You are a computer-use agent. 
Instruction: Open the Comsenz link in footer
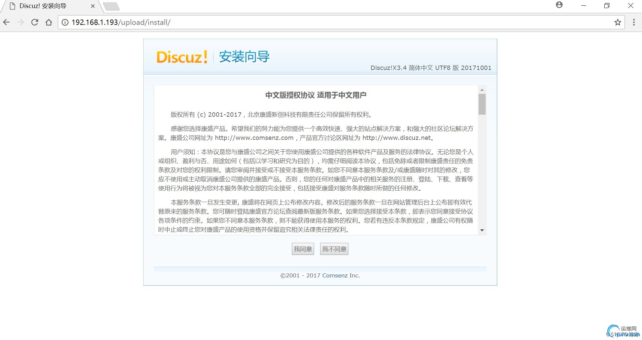click(335, 275)
